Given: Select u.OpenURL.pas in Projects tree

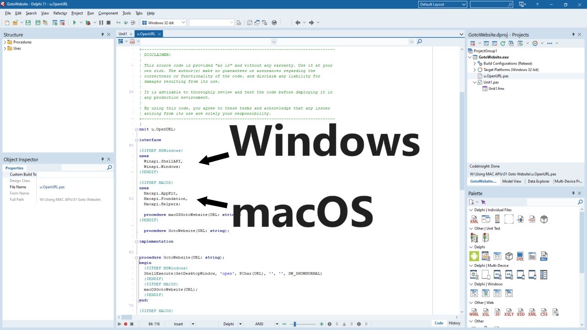Looking at the screenshot, I should pos(495,76).
